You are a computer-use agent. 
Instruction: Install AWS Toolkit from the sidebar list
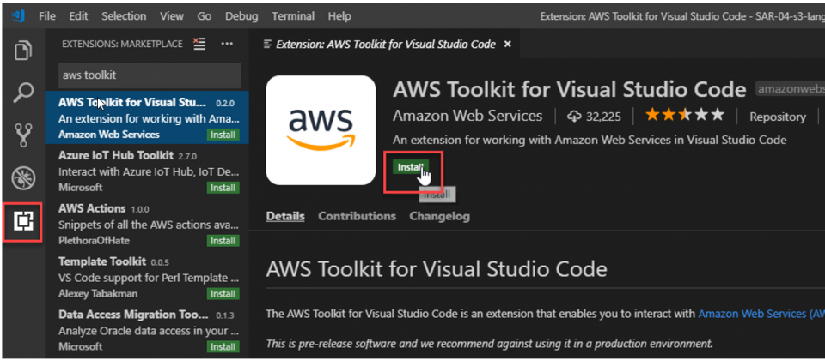pyautogui.click(x=223, y=135)
